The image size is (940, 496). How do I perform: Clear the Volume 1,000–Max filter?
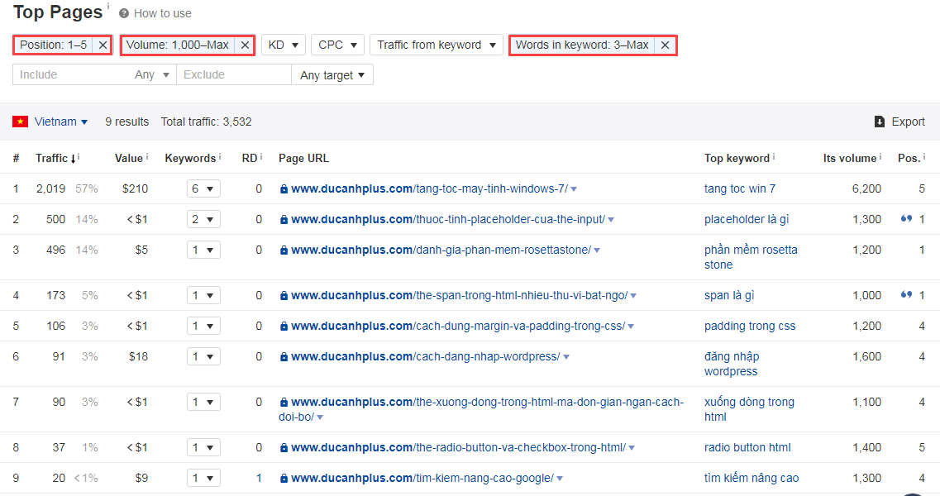tap(245, 45)
